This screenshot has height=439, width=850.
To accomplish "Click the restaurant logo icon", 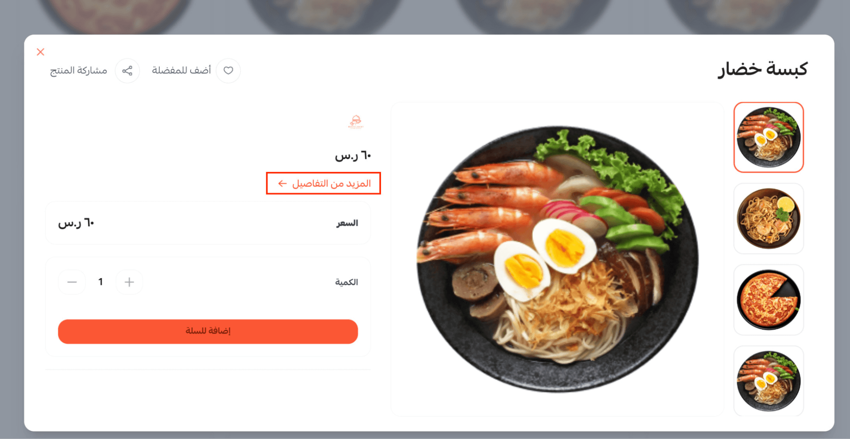I will coord(356,121).
